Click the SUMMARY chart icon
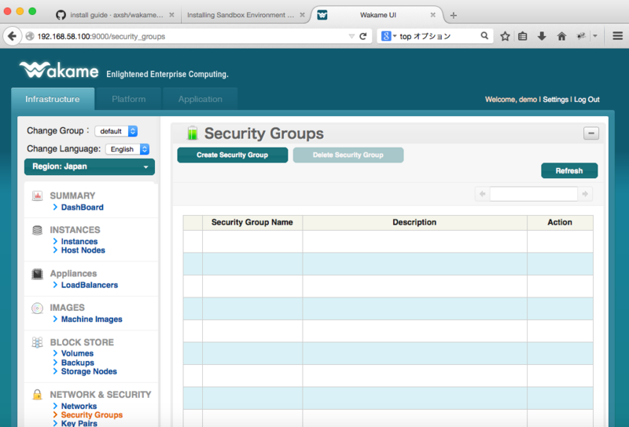The width and height of the screenshot is (629, 427). 37,196
